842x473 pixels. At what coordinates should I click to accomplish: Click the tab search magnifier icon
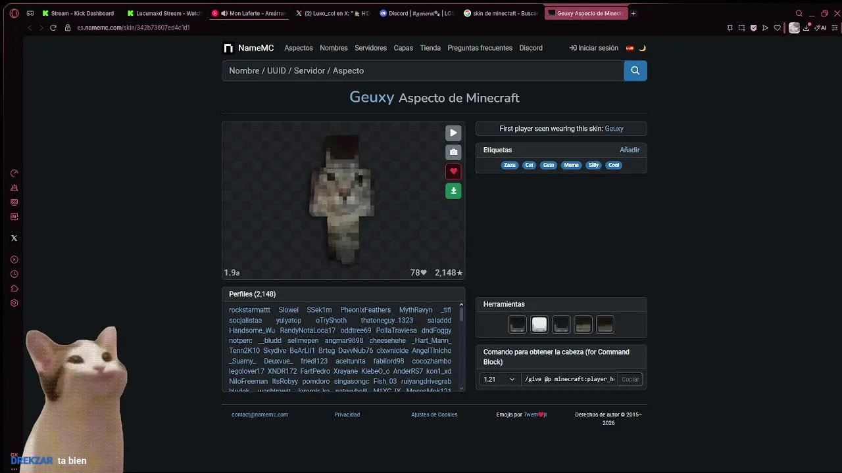[799, 13]
